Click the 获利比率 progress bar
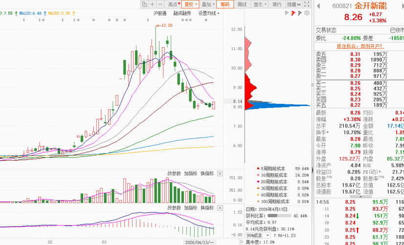This screenshot has width=404, height=245. (279, 216)
